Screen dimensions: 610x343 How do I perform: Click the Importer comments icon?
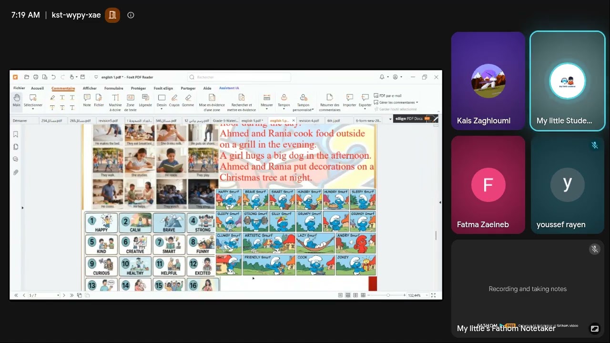(x=349, y=100)
